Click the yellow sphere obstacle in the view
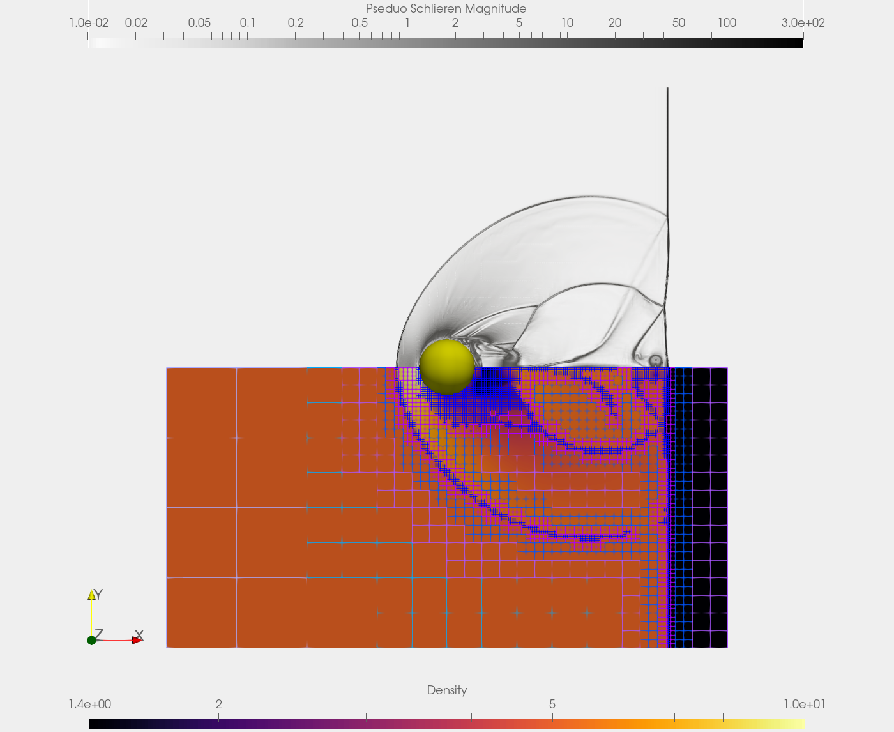 [448, 366]
